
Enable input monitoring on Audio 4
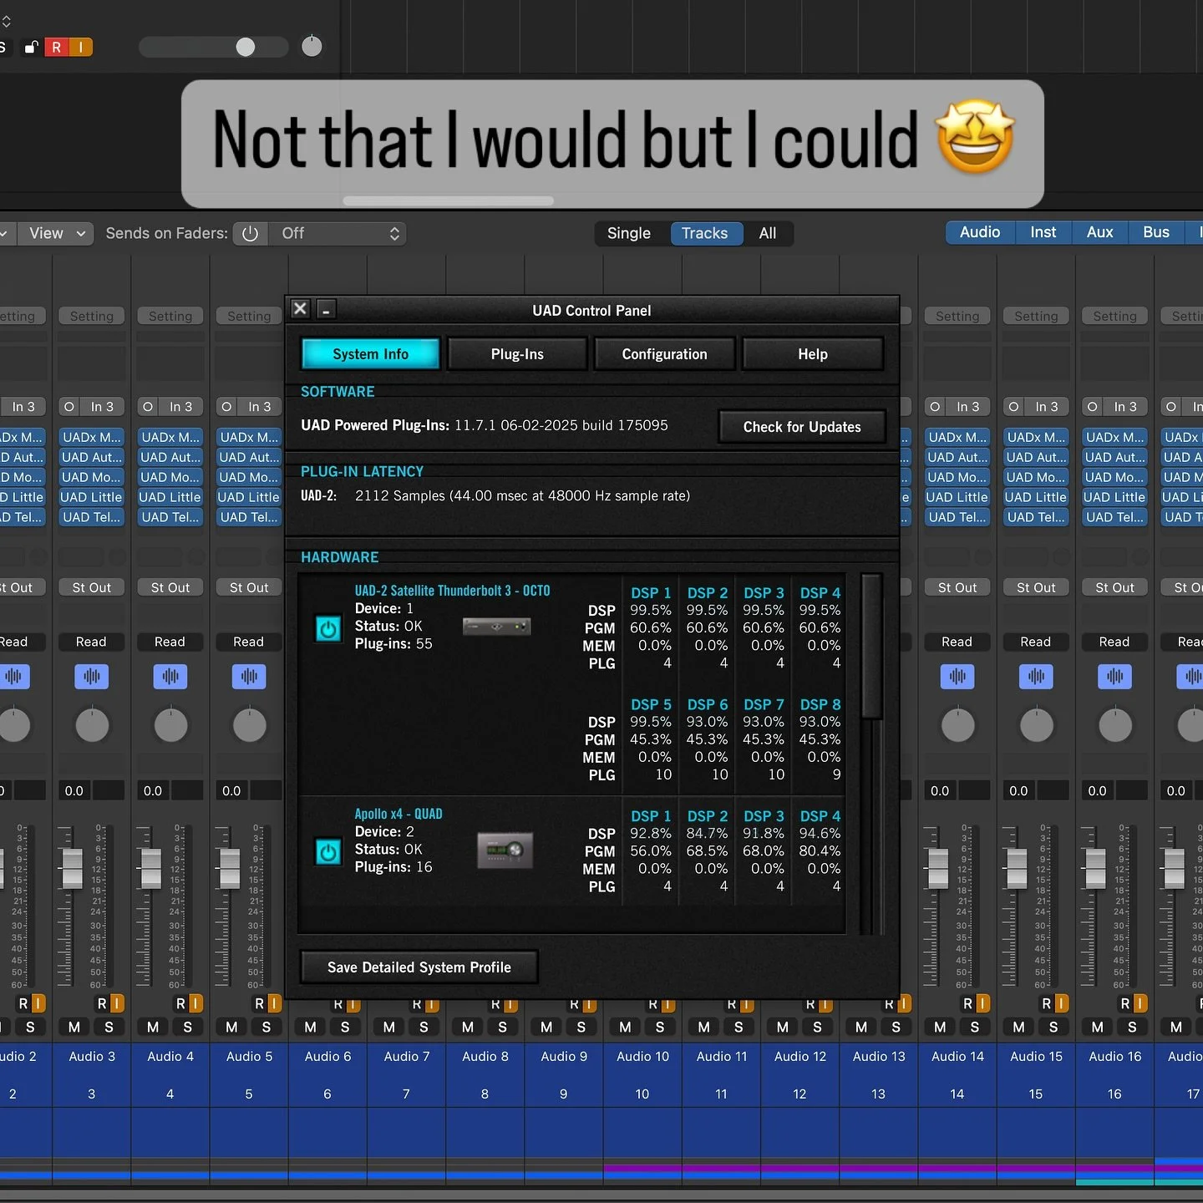coord(195,1003)
